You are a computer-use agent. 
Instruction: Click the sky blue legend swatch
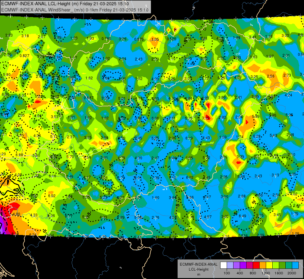point(295,265)
